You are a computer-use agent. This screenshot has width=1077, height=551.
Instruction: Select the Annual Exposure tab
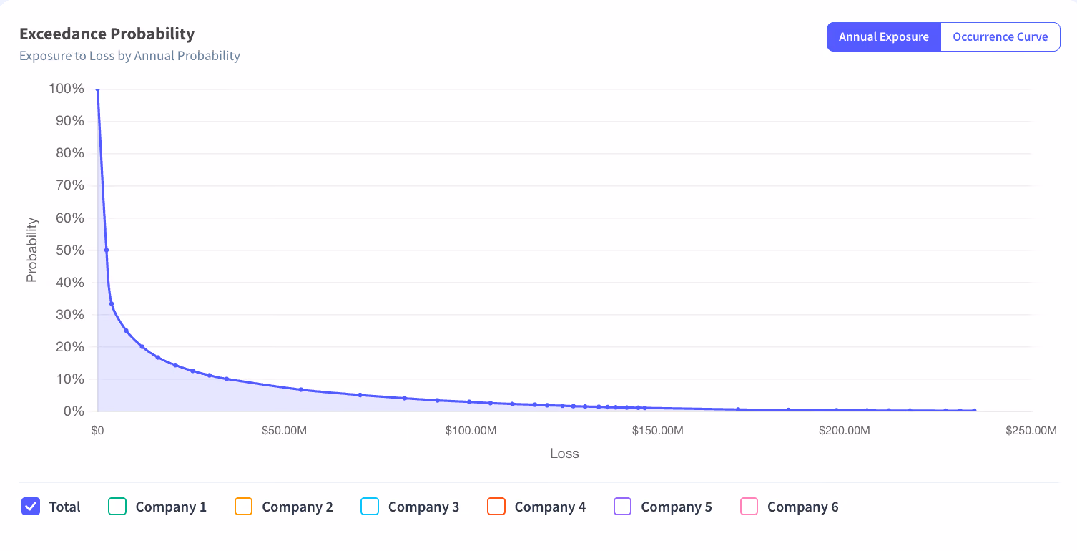click(x=884, y=37)
